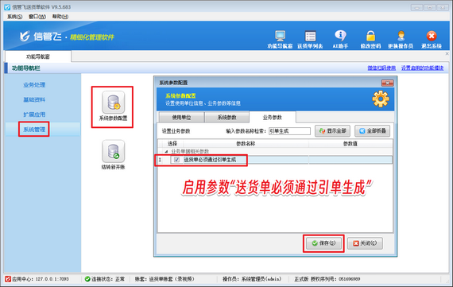Close the 功能导航窗 tab panel X
The image size is (453, 287).
(x=447, y=54)
